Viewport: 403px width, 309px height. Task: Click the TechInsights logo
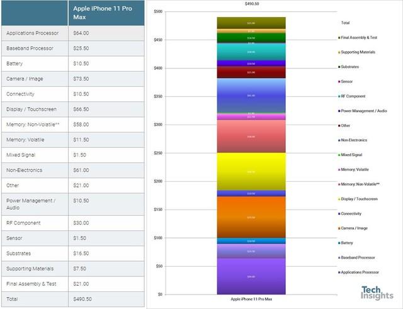(377, 293)
